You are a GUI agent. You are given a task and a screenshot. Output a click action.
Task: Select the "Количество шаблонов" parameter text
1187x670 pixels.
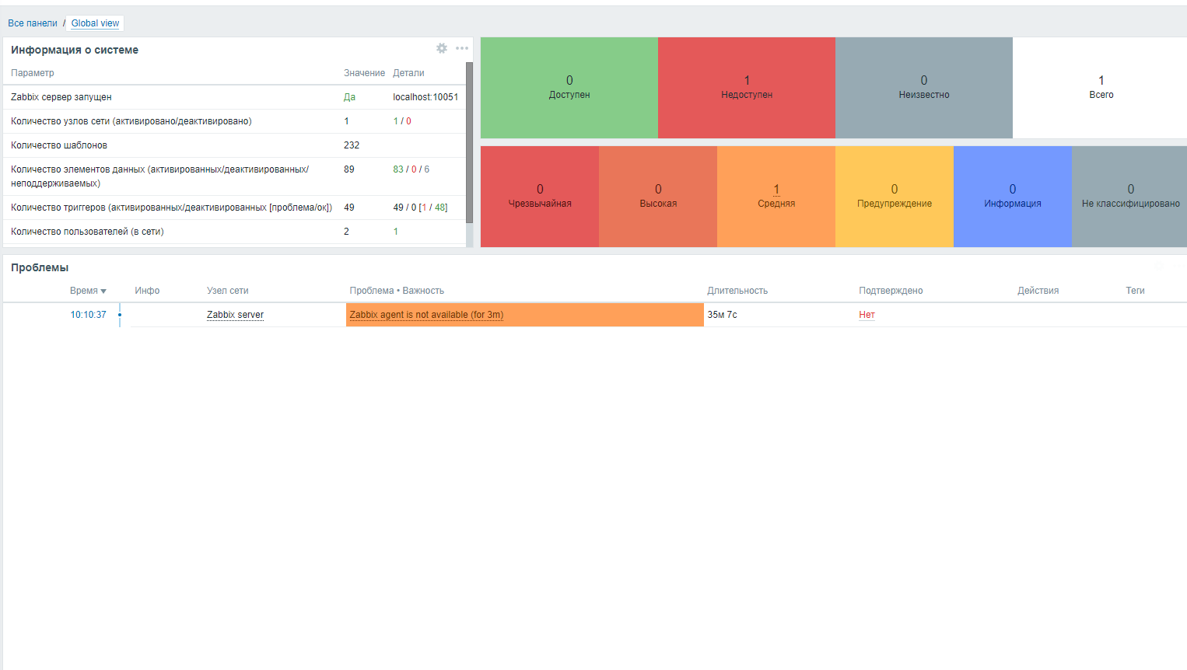(59, 145)
